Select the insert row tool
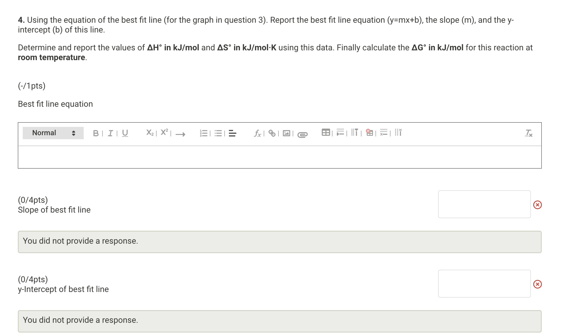This screenshot has width=561, height=336. pos(340,132)
